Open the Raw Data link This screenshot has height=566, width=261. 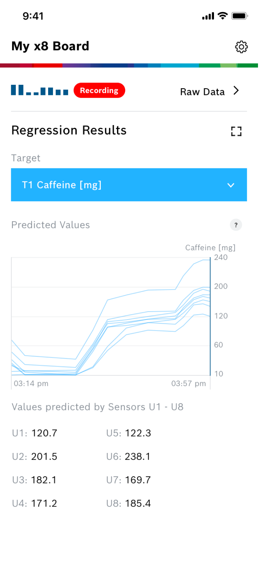202,92
